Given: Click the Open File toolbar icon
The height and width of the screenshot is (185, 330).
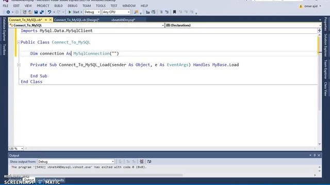Looking at the screenshot, I should pyautogui.click(x=30, y=12).
